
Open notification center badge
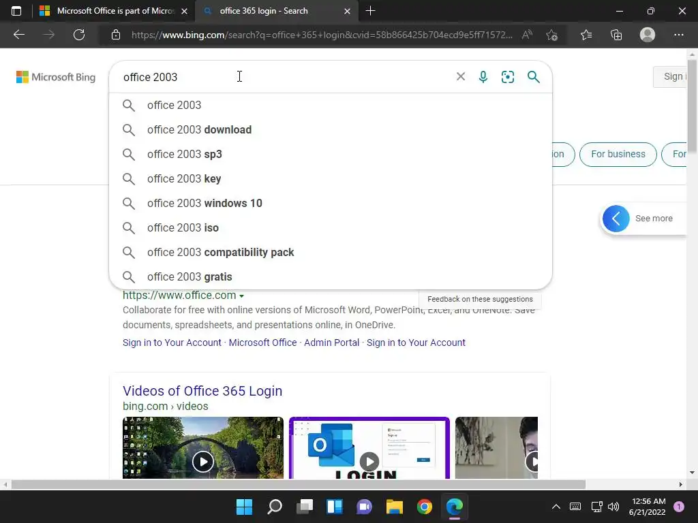point(678,507)
